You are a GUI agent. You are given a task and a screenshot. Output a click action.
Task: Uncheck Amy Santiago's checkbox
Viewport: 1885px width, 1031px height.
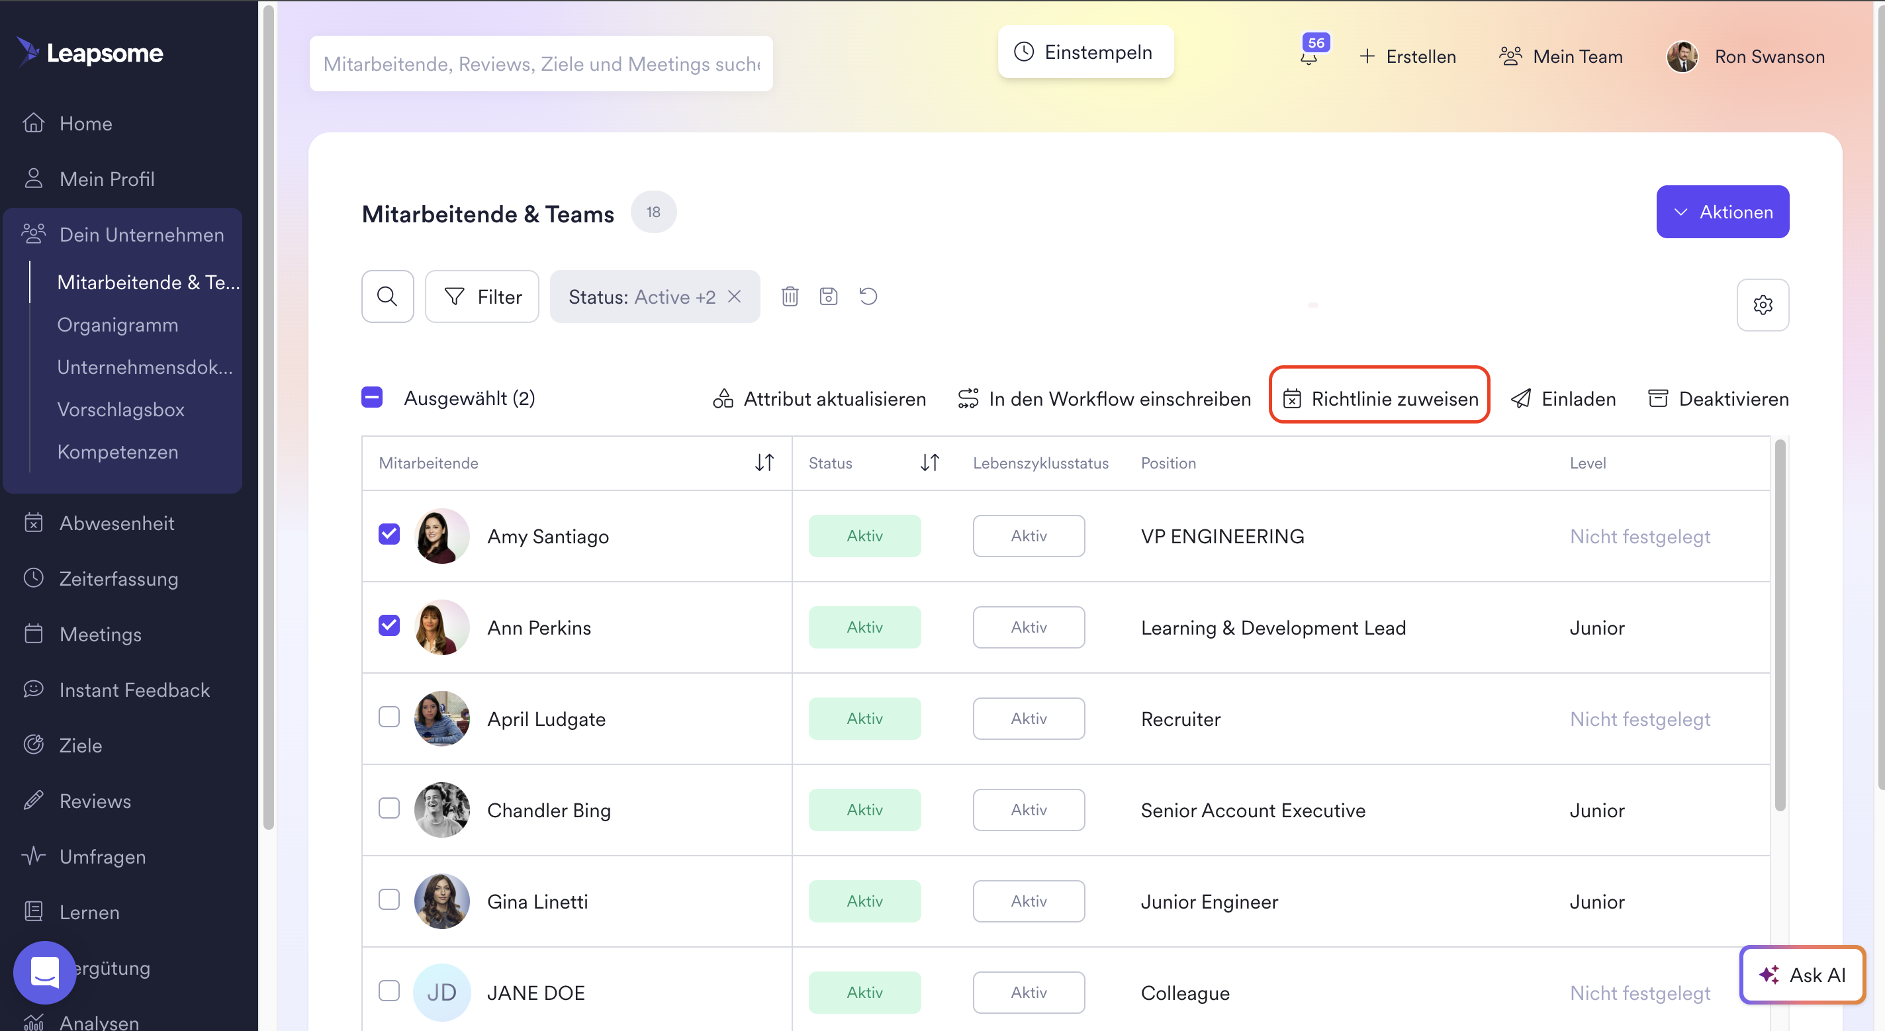coord(389,534)
